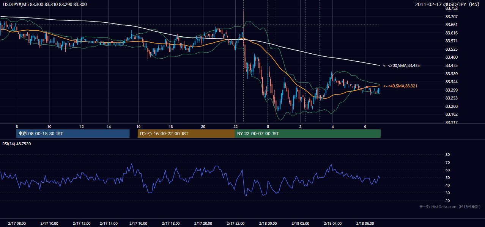485x227 pixels.
Task: Click the bottom date label 2/17 20:00
Action: pyautogui.click(x=203, y=224)
